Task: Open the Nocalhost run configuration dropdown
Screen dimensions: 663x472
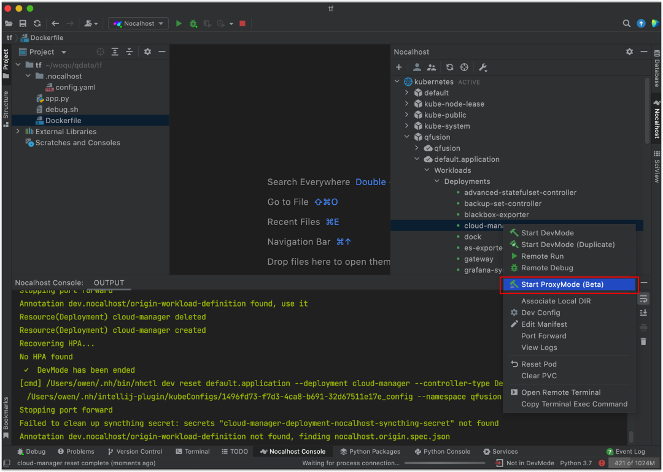Action: pos(139,24)
